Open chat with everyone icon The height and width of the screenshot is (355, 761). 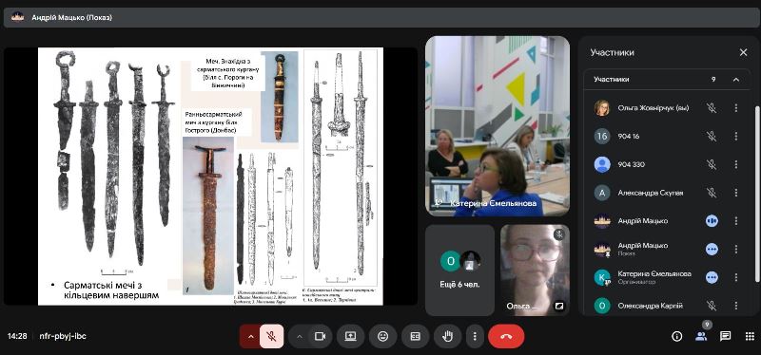click(x=725, y=336)
